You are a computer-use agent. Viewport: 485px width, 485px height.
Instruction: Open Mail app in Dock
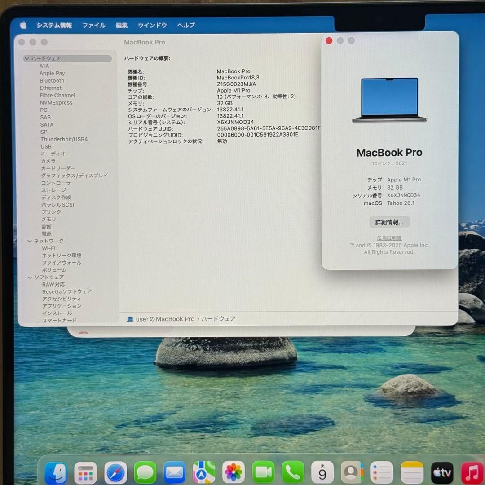(174, 472)
